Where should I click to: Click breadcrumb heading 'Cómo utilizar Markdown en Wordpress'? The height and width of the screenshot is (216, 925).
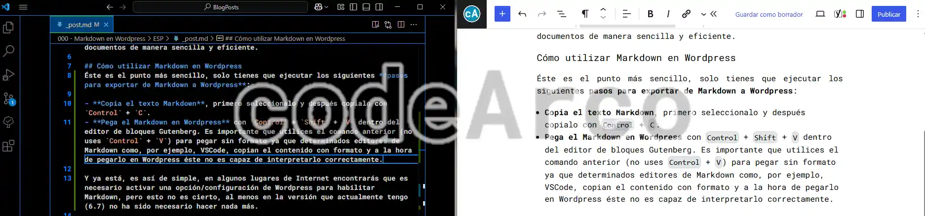[280, 38]
